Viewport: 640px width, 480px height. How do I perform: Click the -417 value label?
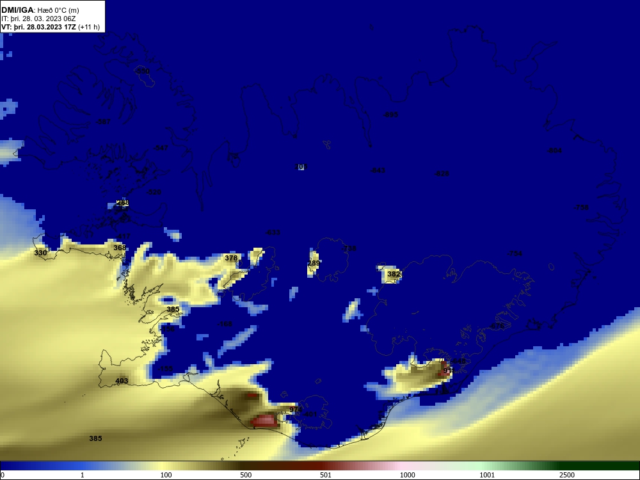[124, 236]
